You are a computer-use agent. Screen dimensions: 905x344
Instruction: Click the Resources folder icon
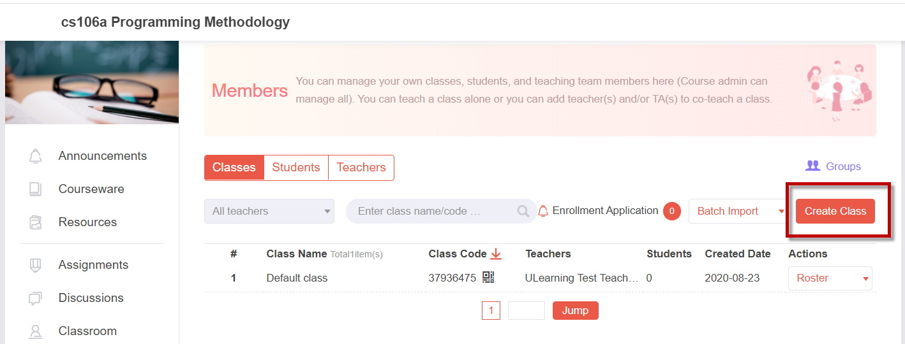pyautogui.click(x=36, y=222)
